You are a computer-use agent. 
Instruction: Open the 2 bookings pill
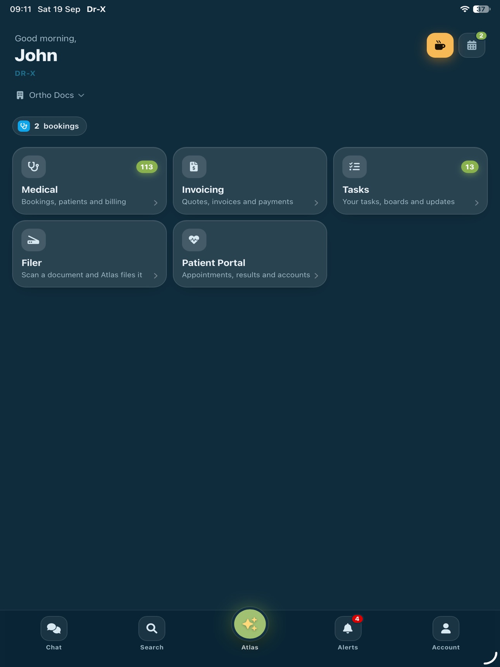pos(50,126)
